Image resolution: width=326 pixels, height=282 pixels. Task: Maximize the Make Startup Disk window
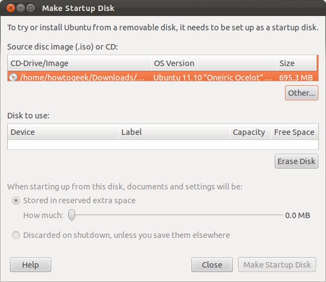point(31,8)
